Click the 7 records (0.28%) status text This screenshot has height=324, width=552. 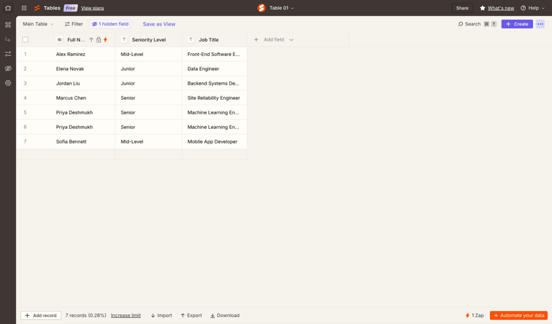click(86, 315)
